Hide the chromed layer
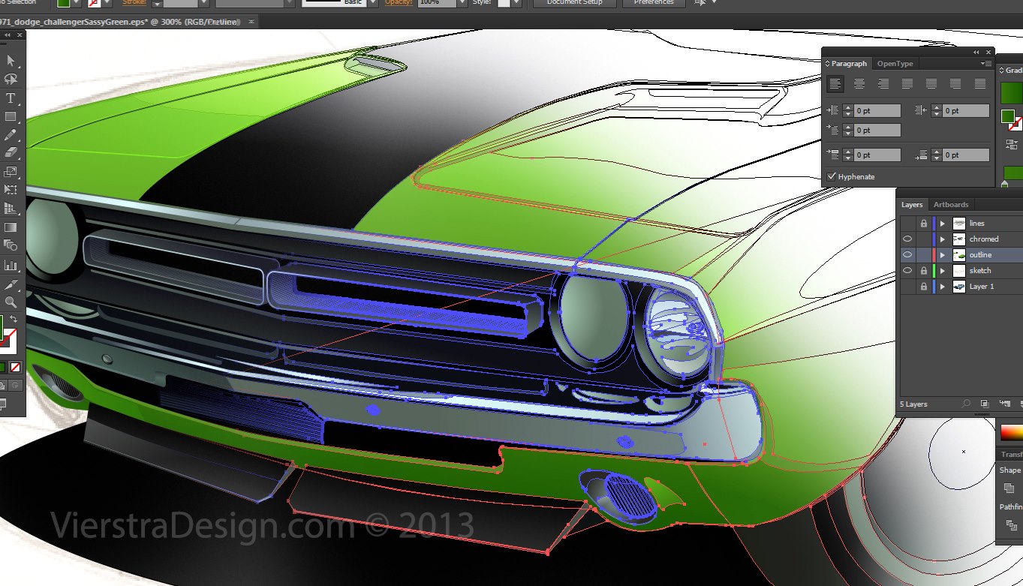 [x=907, y=239]
